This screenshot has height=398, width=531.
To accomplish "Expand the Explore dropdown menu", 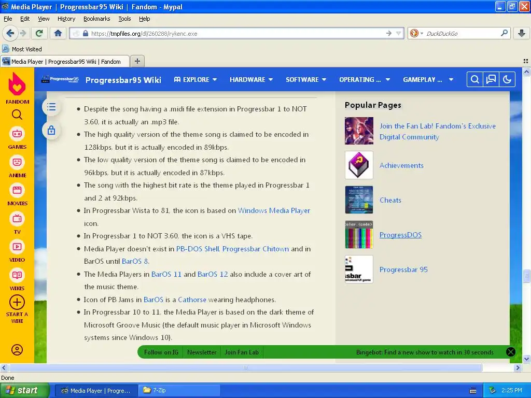I will coord(195,79).
